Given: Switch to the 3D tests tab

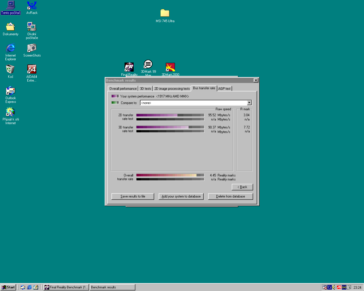Looking at the screenshot, I should point(145,89).
